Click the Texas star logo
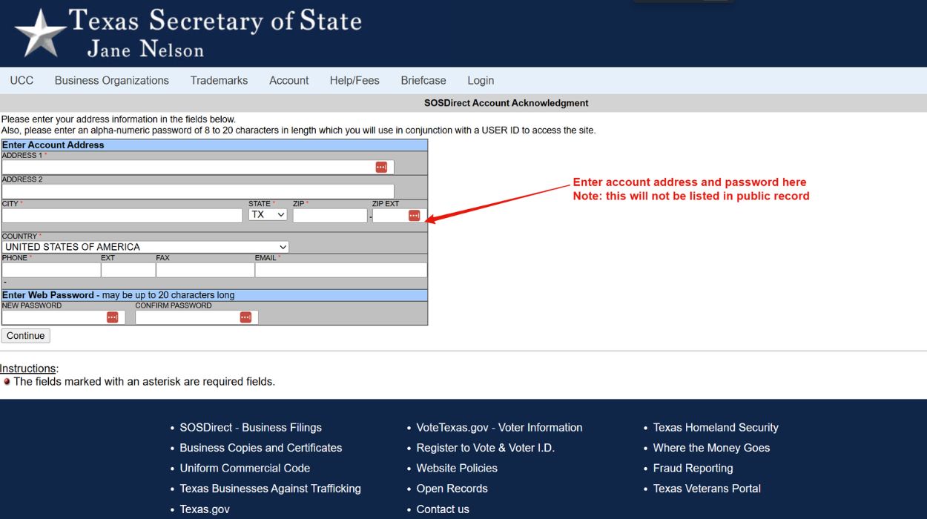Image resolution: width=927 pixels, height=519 pixels. click(41, 33)
